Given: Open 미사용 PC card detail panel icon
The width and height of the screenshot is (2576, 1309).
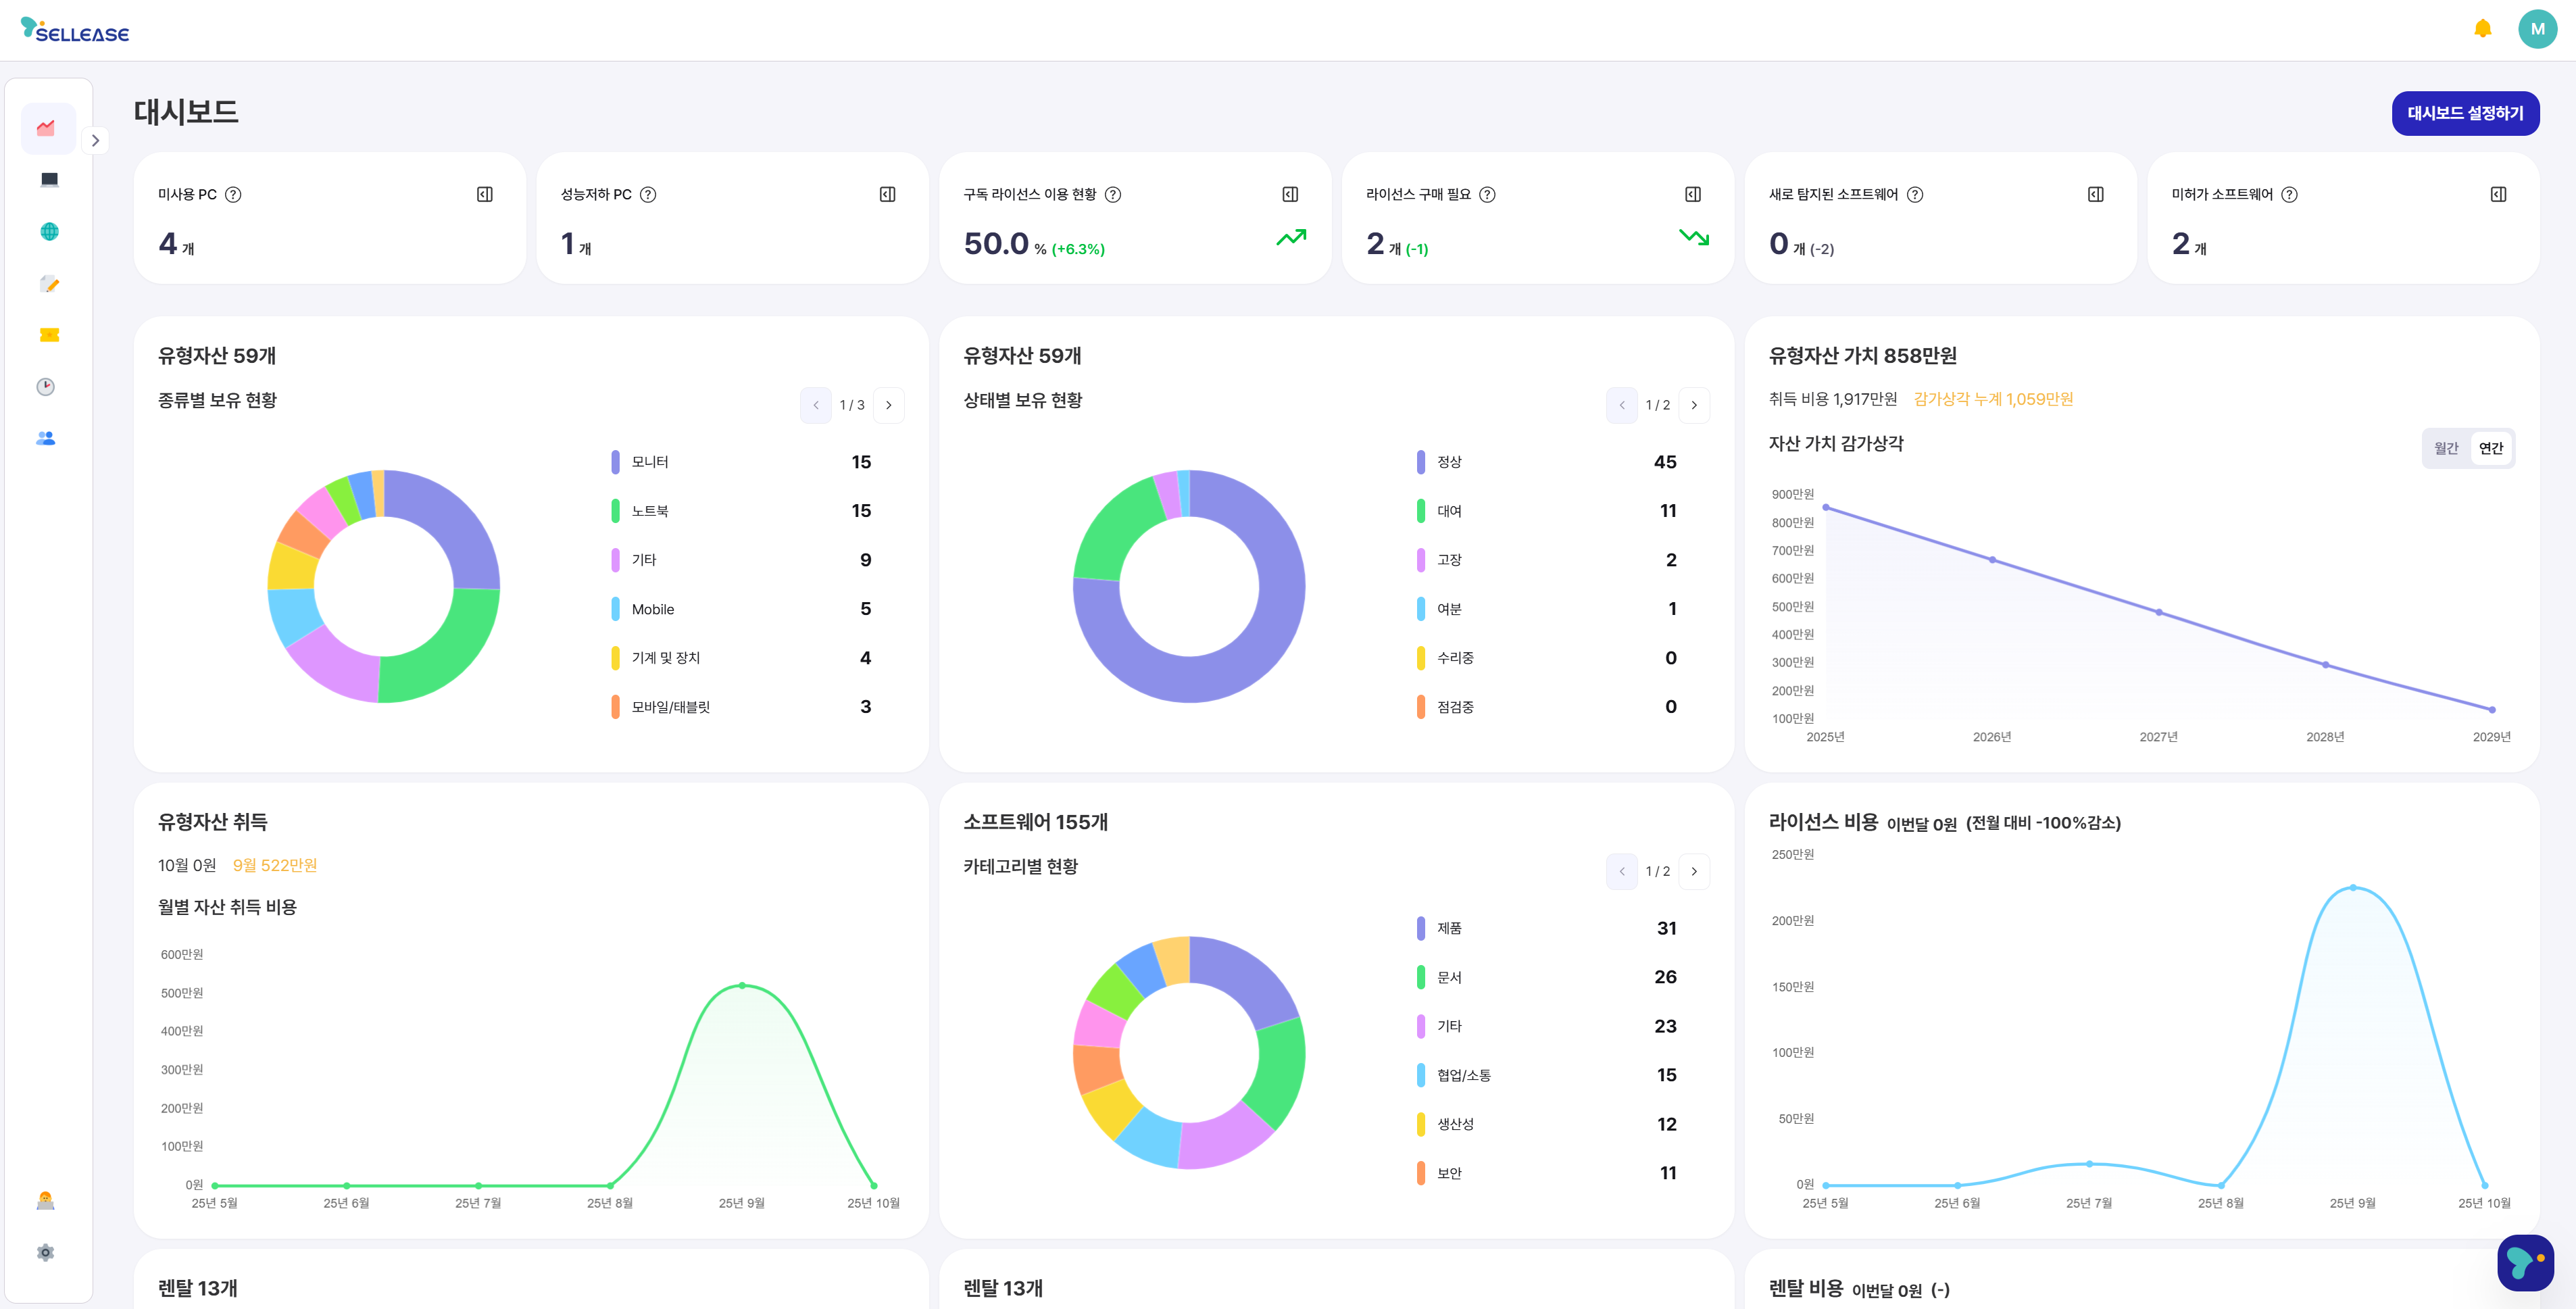Looking at the screenshot, I should coord(485,194).
